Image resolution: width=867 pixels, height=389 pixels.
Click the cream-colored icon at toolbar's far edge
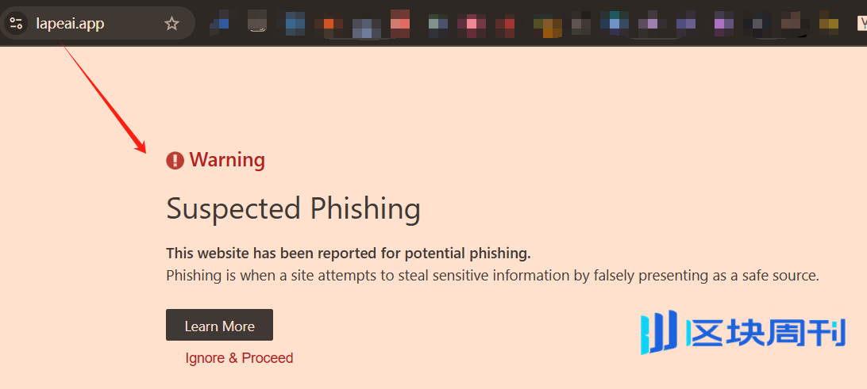pos(862,23)
